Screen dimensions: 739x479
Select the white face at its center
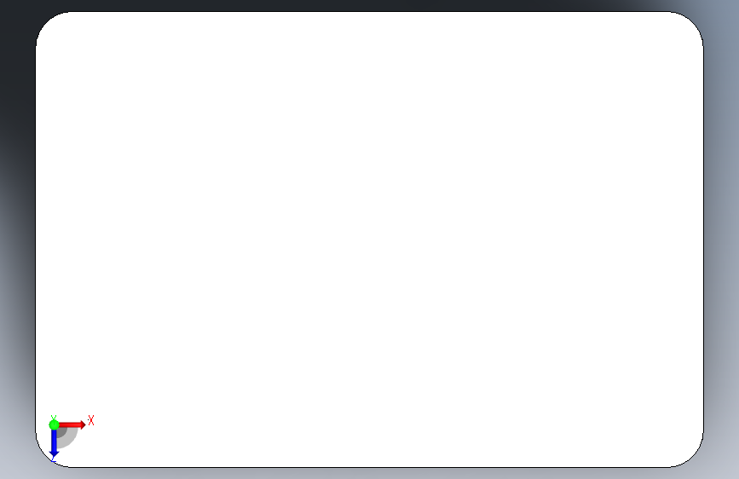(370, 239)
